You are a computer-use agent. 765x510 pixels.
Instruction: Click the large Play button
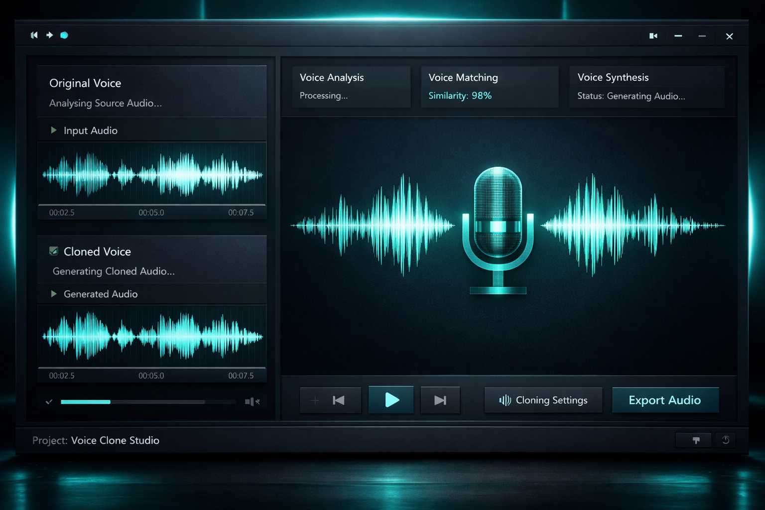pos(391,399)
